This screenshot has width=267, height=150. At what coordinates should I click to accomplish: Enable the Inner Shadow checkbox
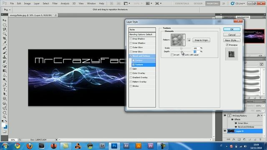131,43
